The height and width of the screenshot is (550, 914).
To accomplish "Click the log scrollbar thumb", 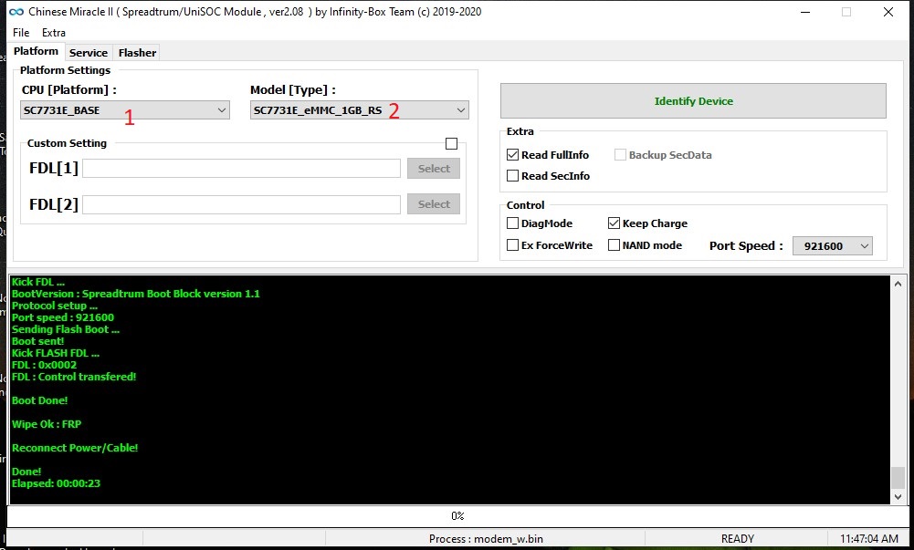I will (x=898, y=477).
